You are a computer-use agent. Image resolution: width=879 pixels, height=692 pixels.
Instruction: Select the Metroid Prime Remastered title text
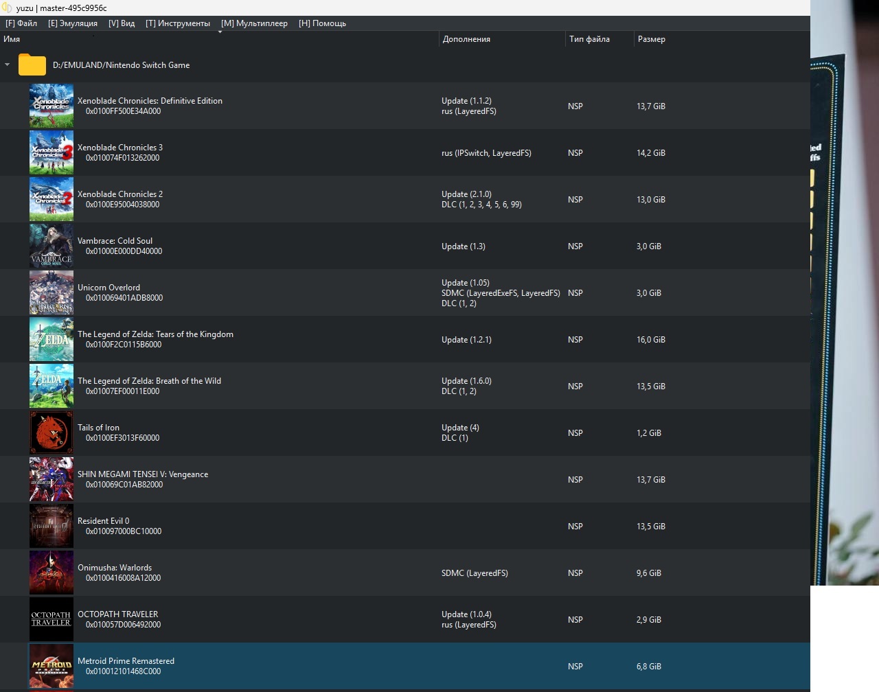(x=126, y=661)
